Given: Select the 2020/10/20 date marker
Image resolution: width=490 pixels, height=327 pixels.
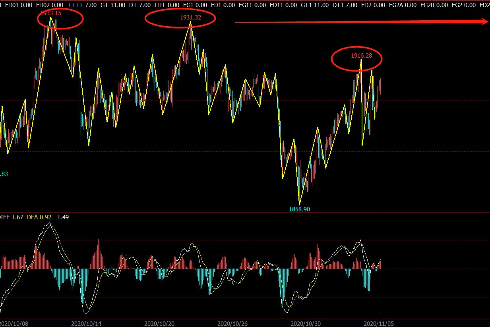Looking at the screenshot, I should (160, 324).
